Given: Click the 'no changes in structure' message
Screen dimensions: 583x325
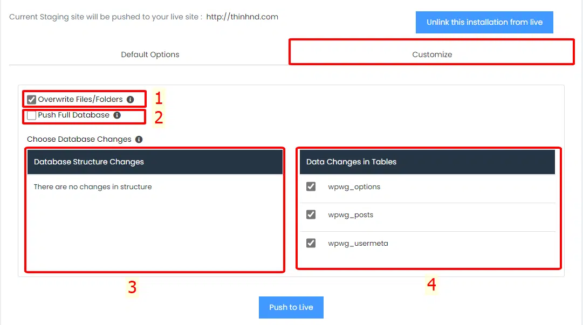Looking at the screenshot, I should (93, 187).
